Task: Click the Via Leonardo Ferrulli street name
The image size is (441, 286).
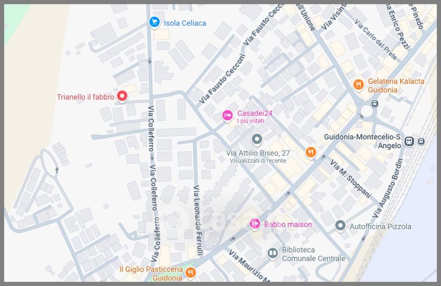Action: (198, 220)
